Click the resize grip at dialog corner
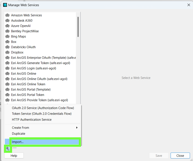 click(191, 160)
